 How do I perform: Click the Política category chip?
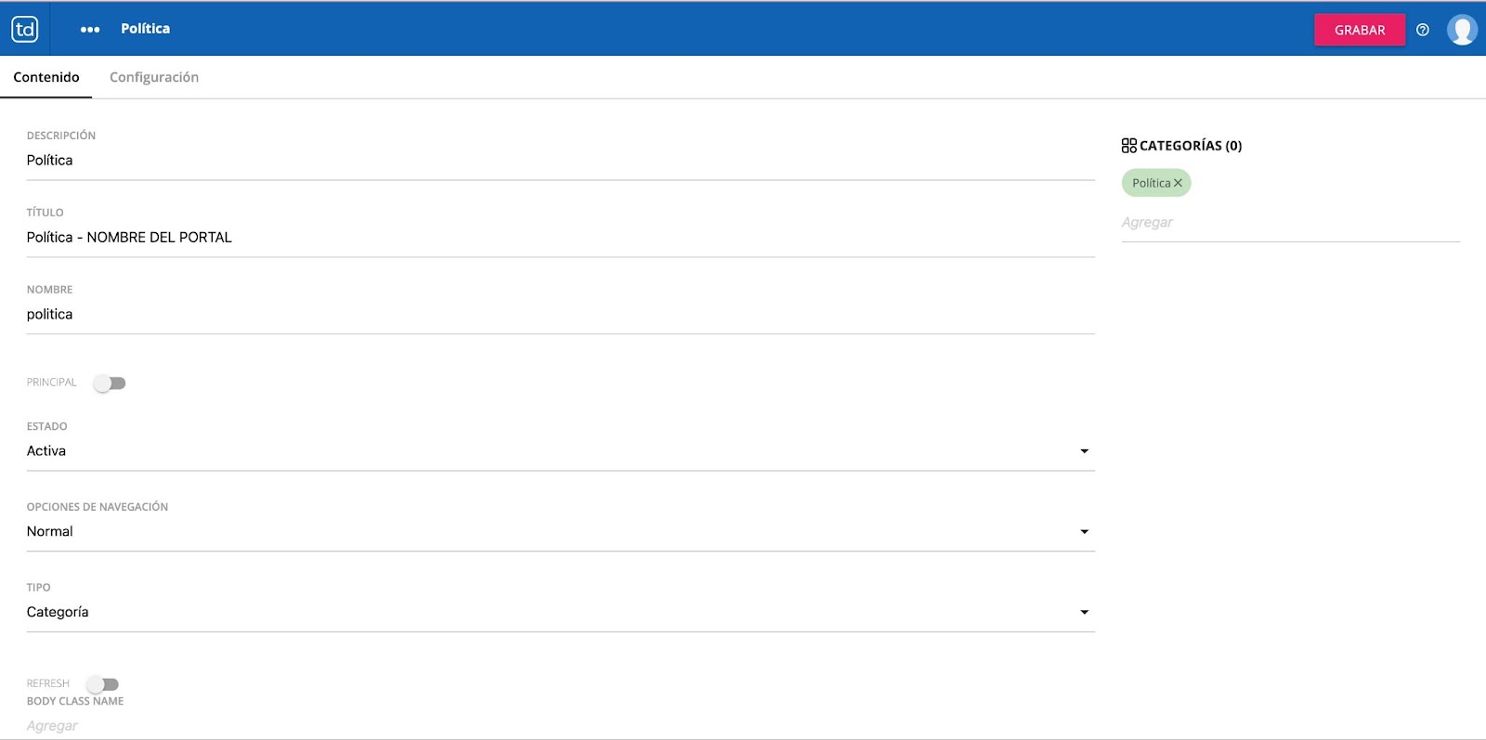(1151, 183)
